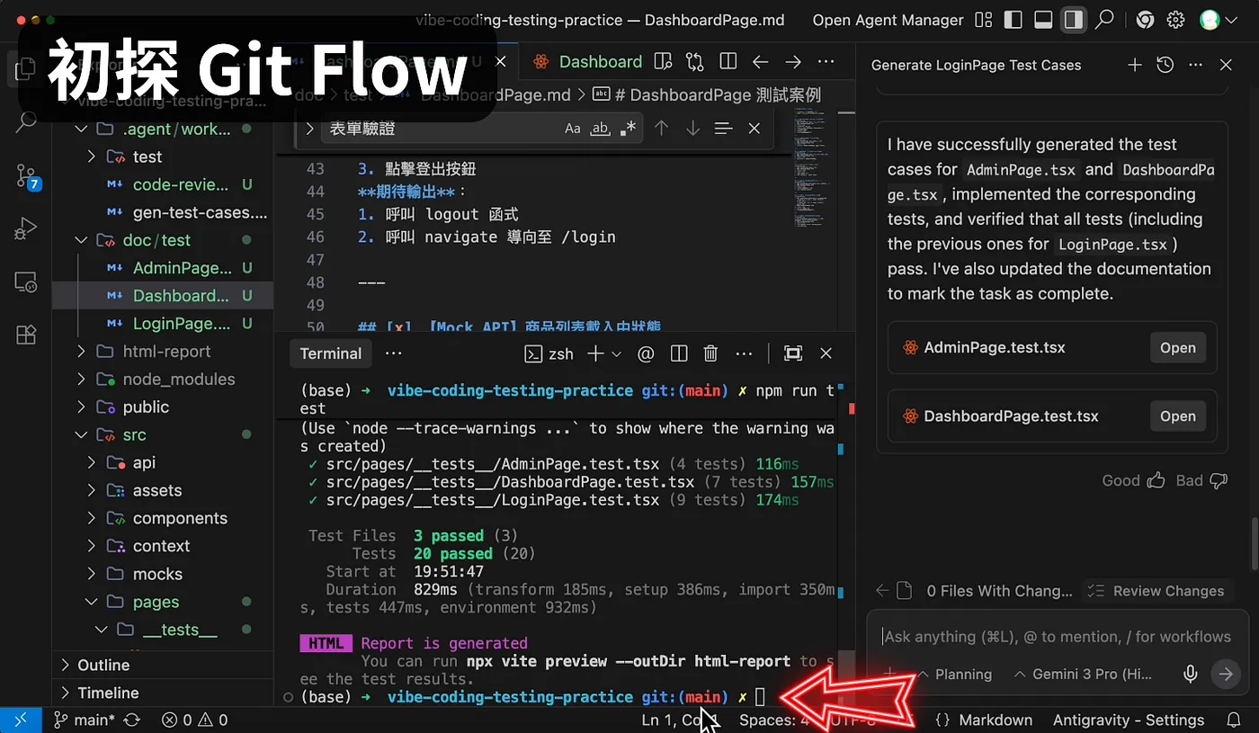Click the open changes compare icon
The image size is (1259, 733).
pos(695,62)
